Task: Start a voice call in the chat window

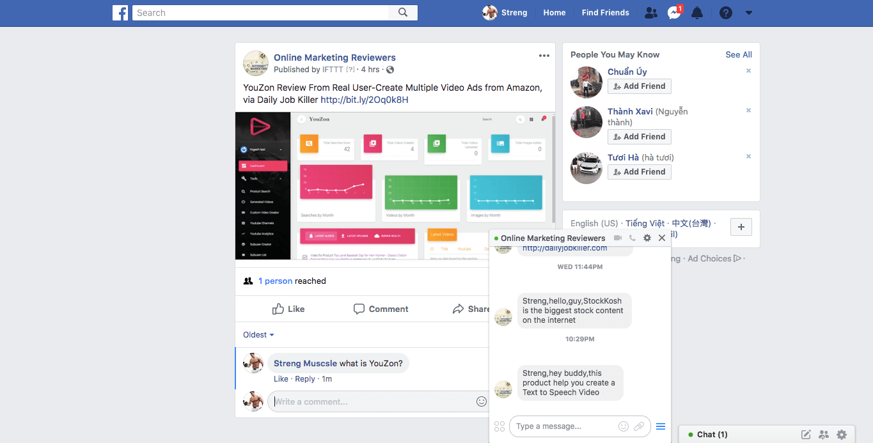Action: pyautogui.click(x=633, y=238)
